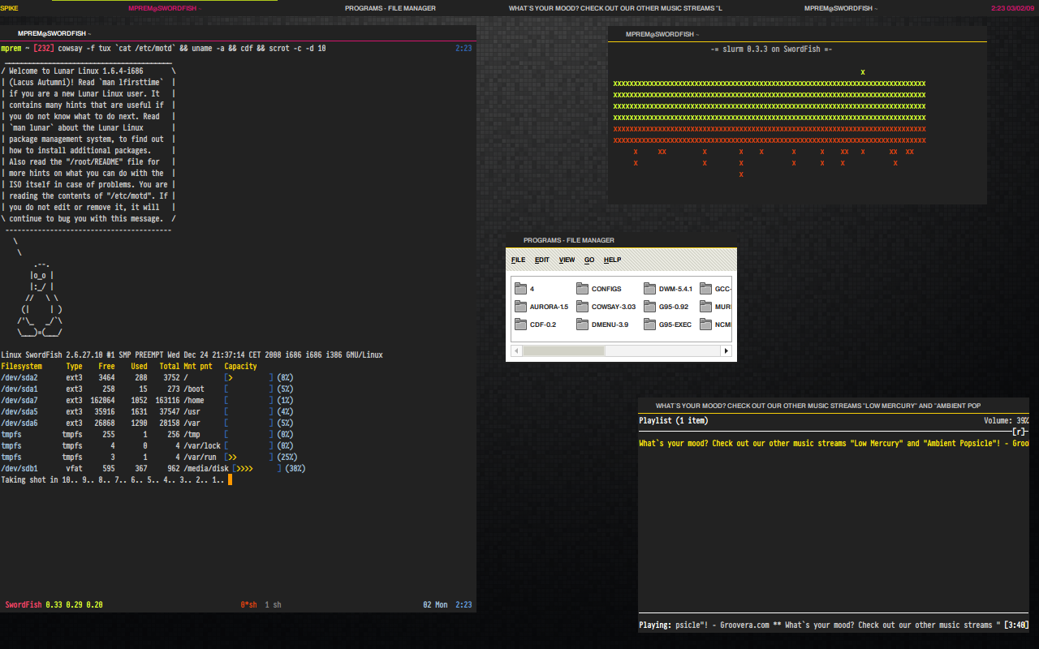Image resolution: width=1039 pixels, height=649 pixels.
Task: Click the Playlist (1 item) header
Action: tap(673, 420)
